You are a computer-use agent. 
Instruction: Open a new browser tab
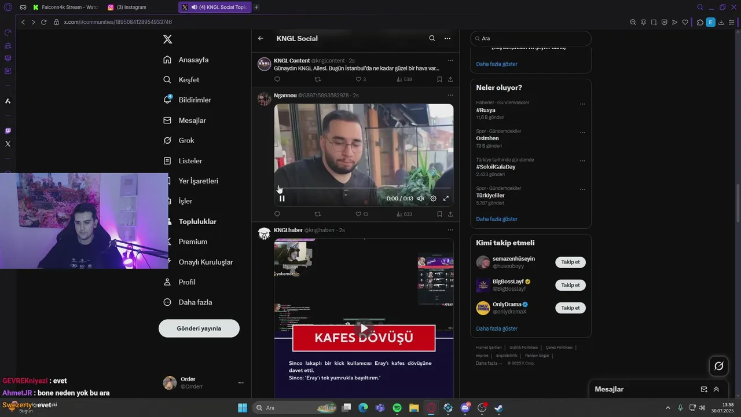pyautogui.click(x=256, y=7)
